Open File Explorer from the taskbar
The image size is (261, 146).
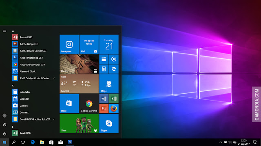click(42, 142)
